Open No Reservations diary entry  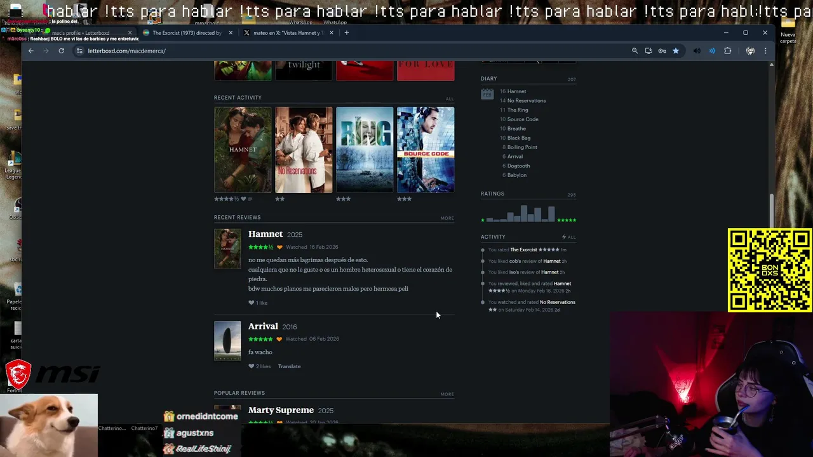pos(527,101)
